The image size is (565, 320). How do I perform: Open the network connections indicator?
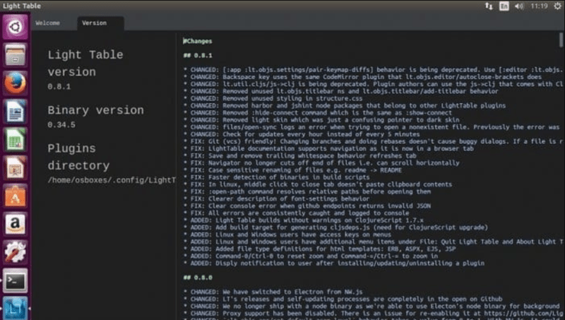click(x=489, y=6)
